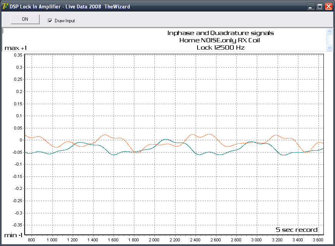The width and height of the screenshot is (335, 246).
Task: Click the application icon in title bar
Action: pos(5,7)
